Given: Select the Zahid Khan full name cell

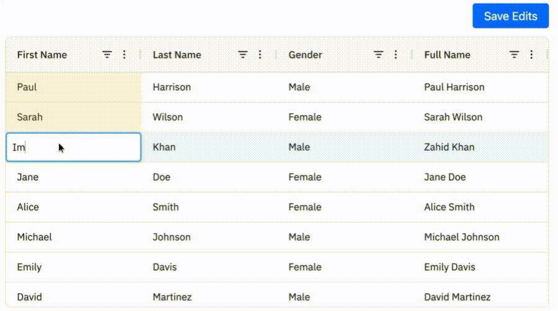Looking at the screenshot, I should (x=480, y=147).
